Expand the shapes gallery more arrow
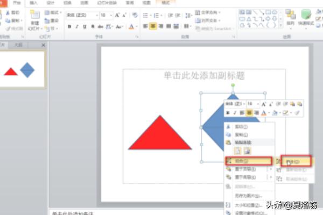The height and width of the screenshot is (215, 323). point(281,26)
